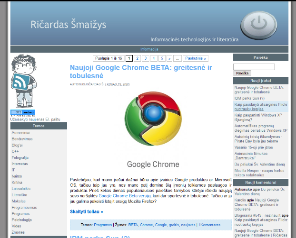Open Naujoji Google Chrome BETA in Nauji įrašai
Image resolution: width=296 pixels, height=238 pixels.
(x=259, y=90)
